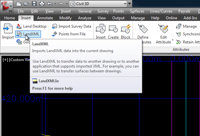The image size is (200, 136).
Task: Open the Parcels menu
Action: 184,11
